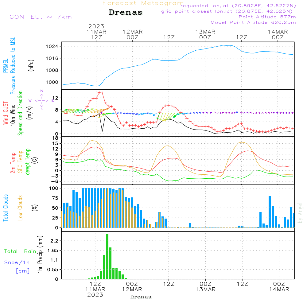Click the '12Z 11MAR 2023' bottom axis label
The height and width of the screenshot is (307, 307).
click(95, 290)
